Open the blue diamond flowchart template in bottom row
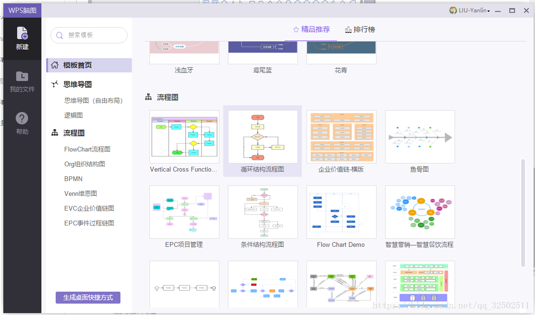The image size is (535, 315). click(x=263, y=284)
